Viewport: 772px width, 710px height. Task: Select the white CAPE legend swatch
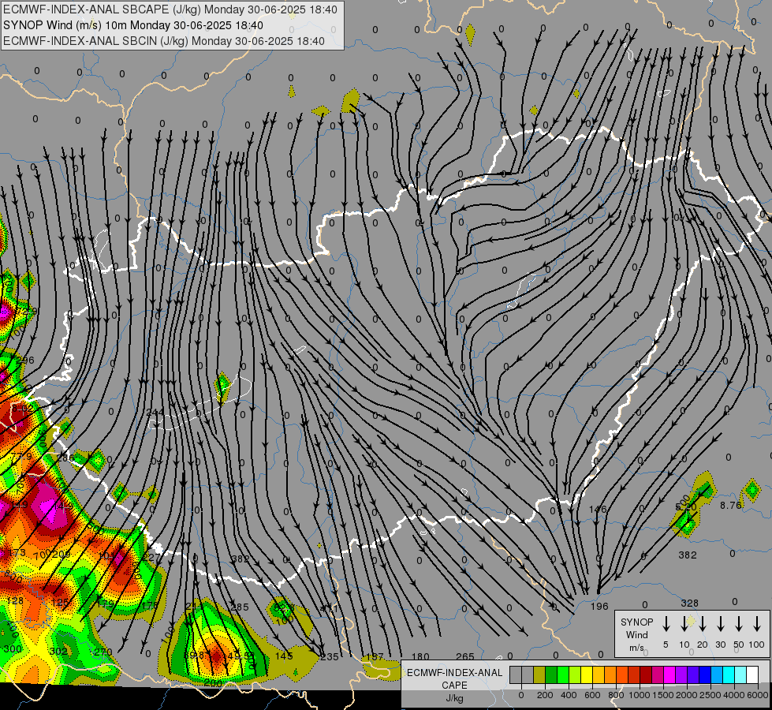[x=752, y=675]
